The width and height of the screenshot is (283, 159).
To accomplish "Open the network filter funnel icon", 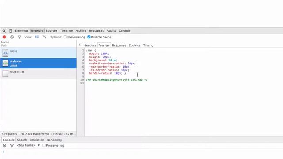I will pyautogui.click(x=19, y=37).
